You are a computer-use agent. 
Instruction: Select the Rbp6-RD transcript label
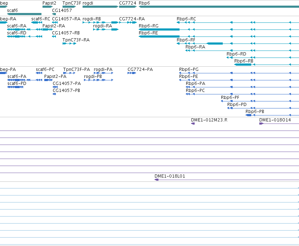pyautogui.click(x=236, y=54)
